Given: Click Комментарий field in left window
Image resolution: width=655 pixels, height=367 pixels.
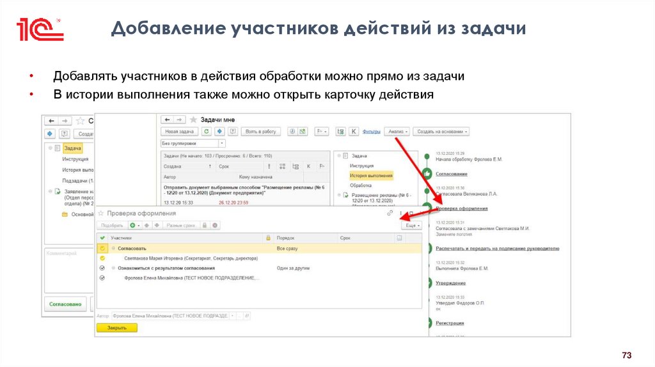Looking at the screenshot, I should click(69, 270).
